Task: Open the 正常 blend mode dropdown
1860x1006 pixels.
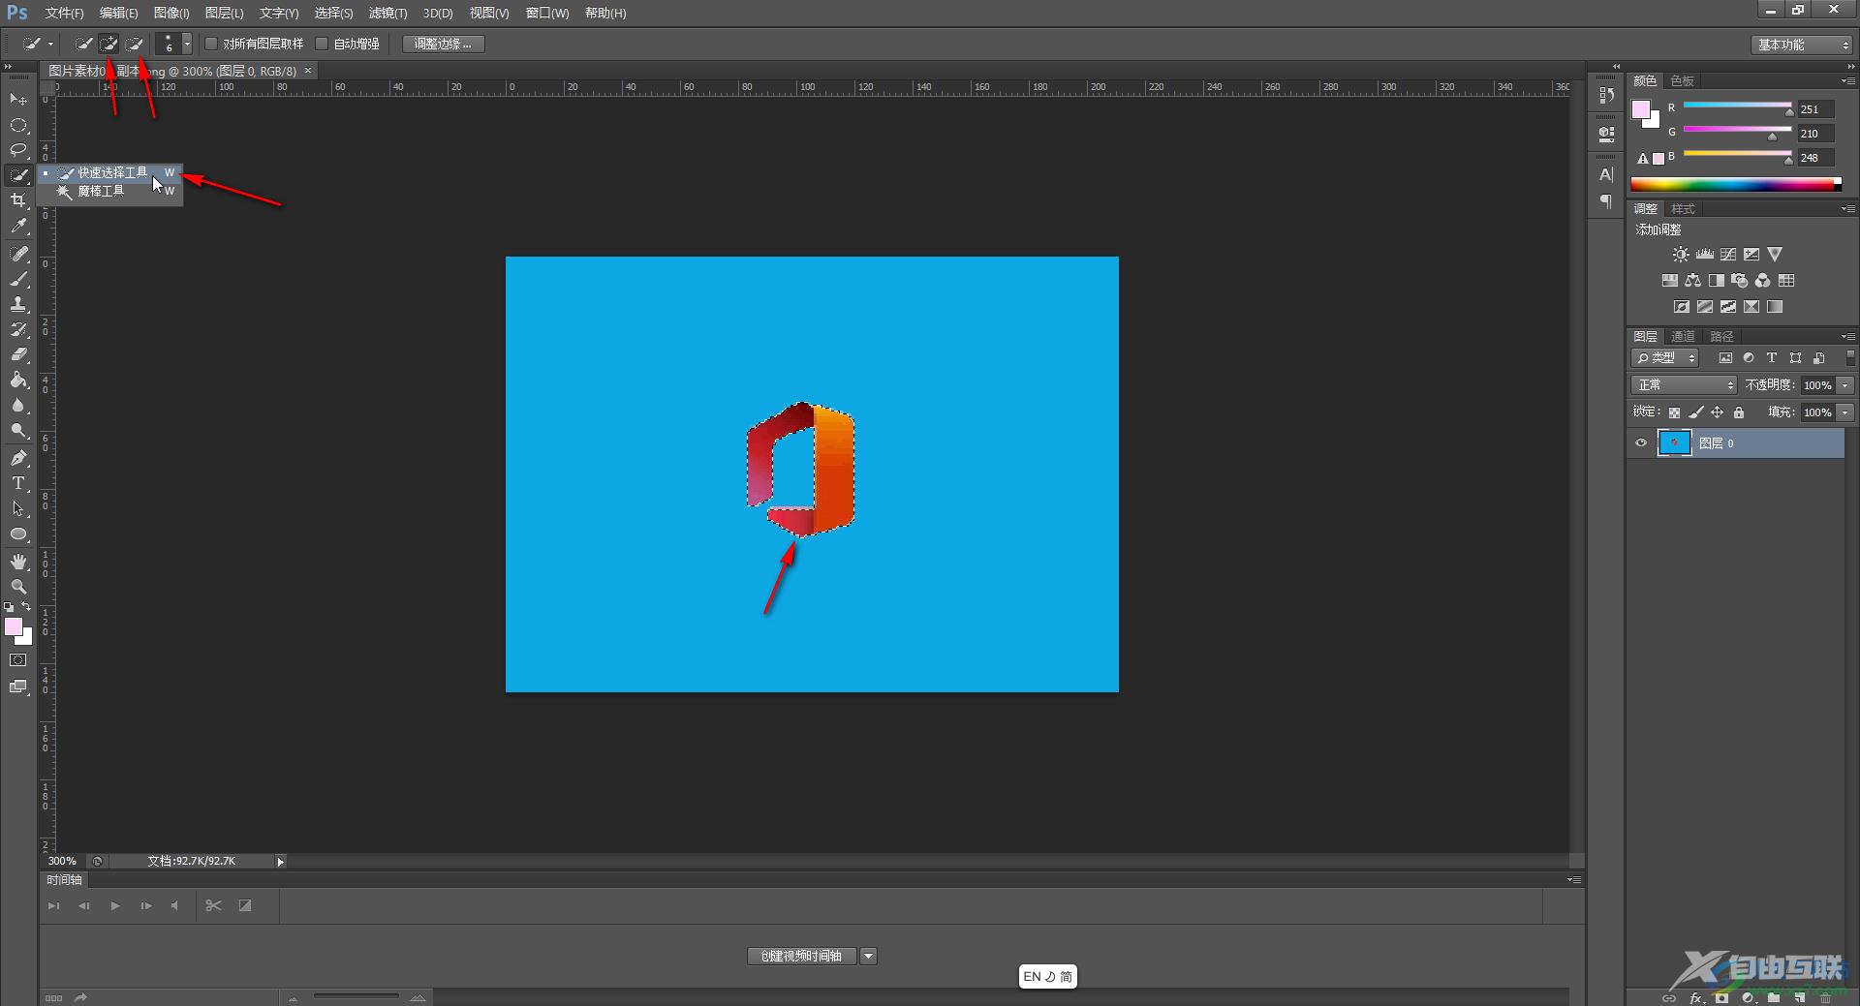Action: 1685,385
